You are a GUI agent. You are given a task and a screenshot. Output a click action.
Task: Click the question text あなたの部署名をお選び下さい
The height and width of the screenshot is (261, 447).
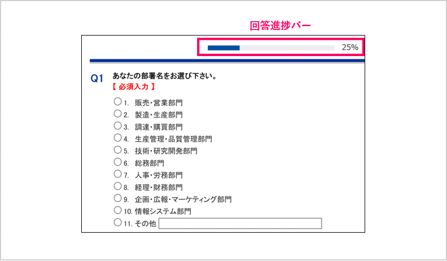(x=164, y=76)
